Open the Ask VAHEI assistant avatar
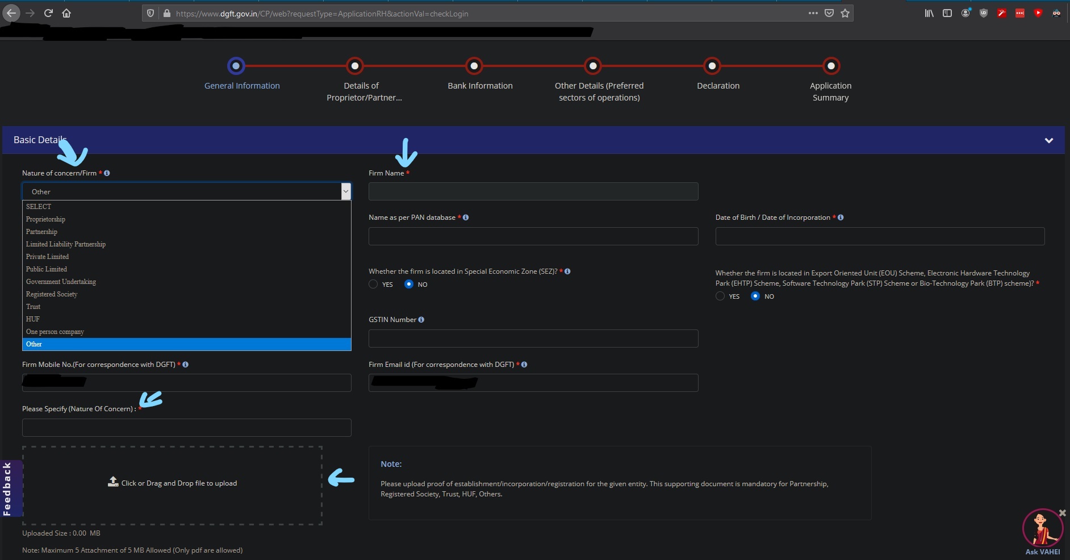The image size is (1070, 560). [x=1042, y=528]
